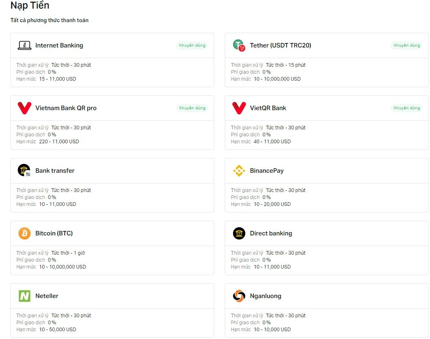
Task: Choose Tether (USDT TRC20) deposit option
Action: pyautogui.click(x=327, y=60)
